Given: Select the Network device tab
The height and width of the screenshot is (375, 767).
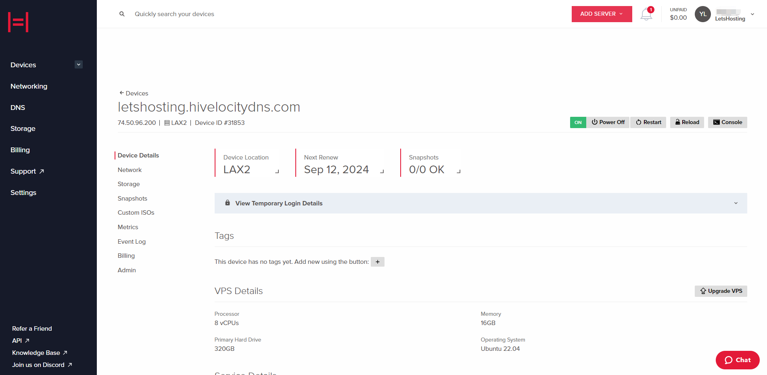Looking at the screenshot, I should (130, 170).
